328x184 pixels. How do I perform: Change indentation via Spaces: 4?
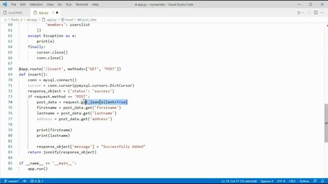coord(266,181)
